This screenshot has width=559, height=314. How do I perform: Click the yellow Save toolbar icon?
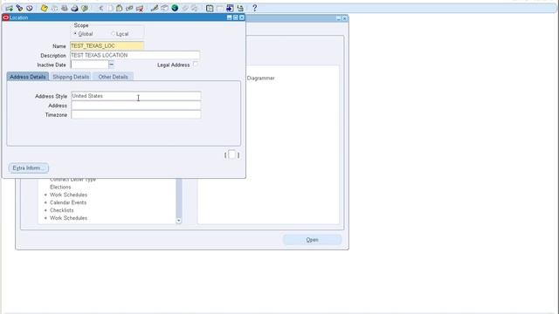(44, 8)
